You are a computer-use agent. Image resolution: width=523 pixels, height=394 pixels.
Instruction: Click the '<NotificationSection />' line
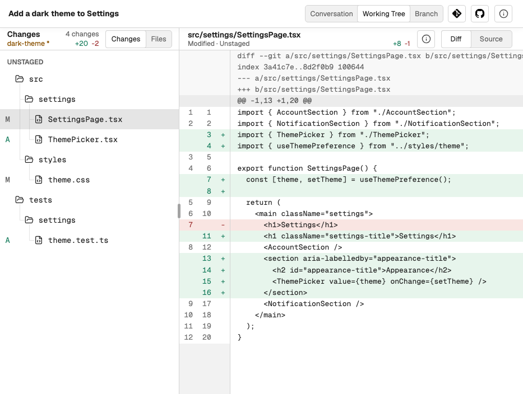point(351,304)
